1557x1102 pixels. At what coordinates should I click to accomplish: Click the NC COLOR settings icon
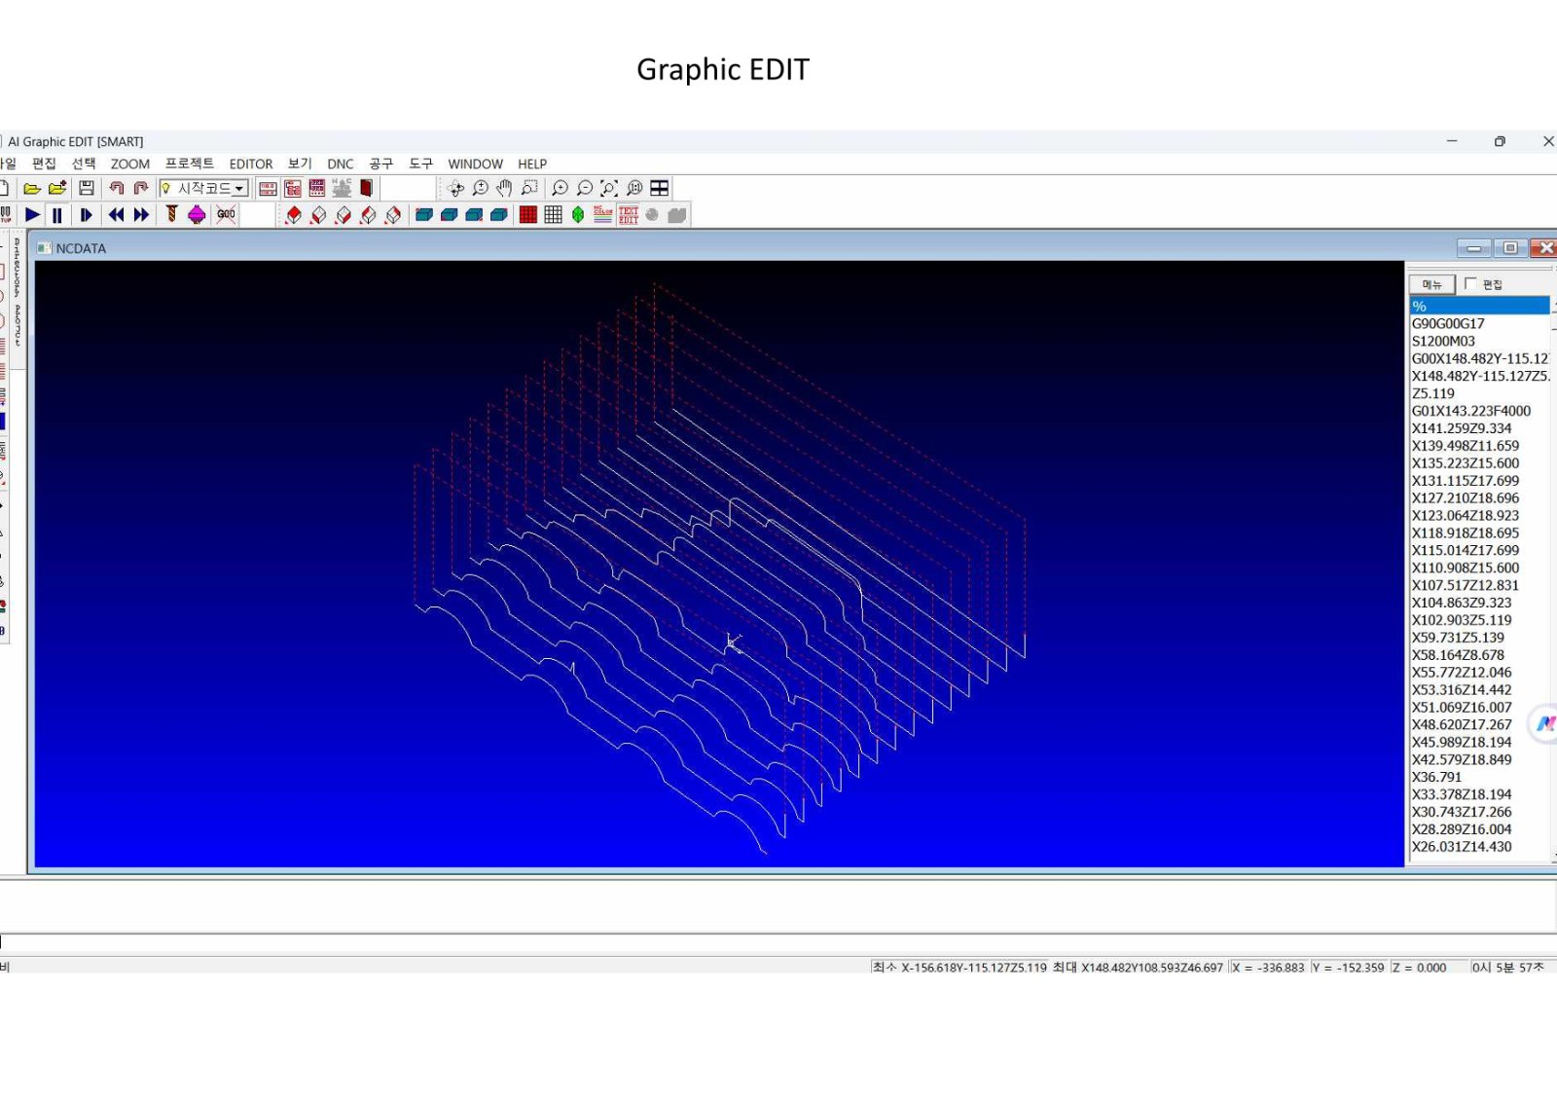pos(603,215)
